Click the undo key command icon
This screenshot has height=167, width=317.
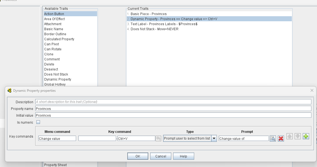pyautogui.click(x=158, y=138)
